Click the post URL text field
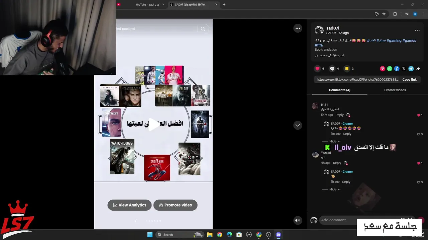428x240 pixels. click(357, 80)
